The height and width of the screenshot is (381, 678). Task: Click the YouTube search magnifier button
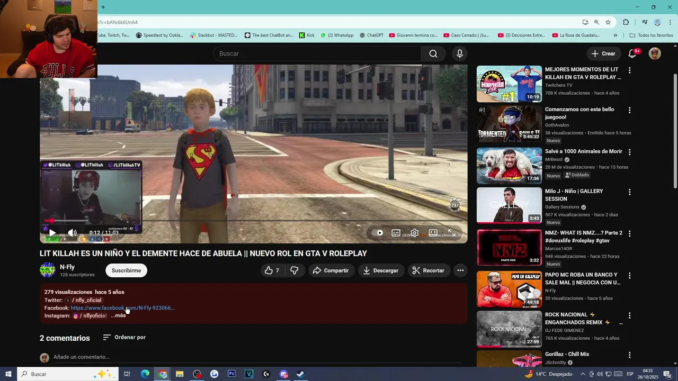click(x=433, y=53)
